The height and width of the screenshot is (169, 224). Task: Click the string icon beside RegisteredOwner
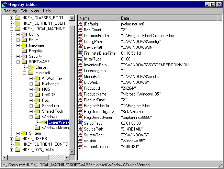tap(80, 117)
